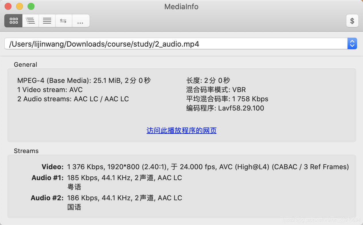Image resolution: width=363 pixels, height=225 pixels.
Task: Click the General section heading
Action: pos(26,64)
